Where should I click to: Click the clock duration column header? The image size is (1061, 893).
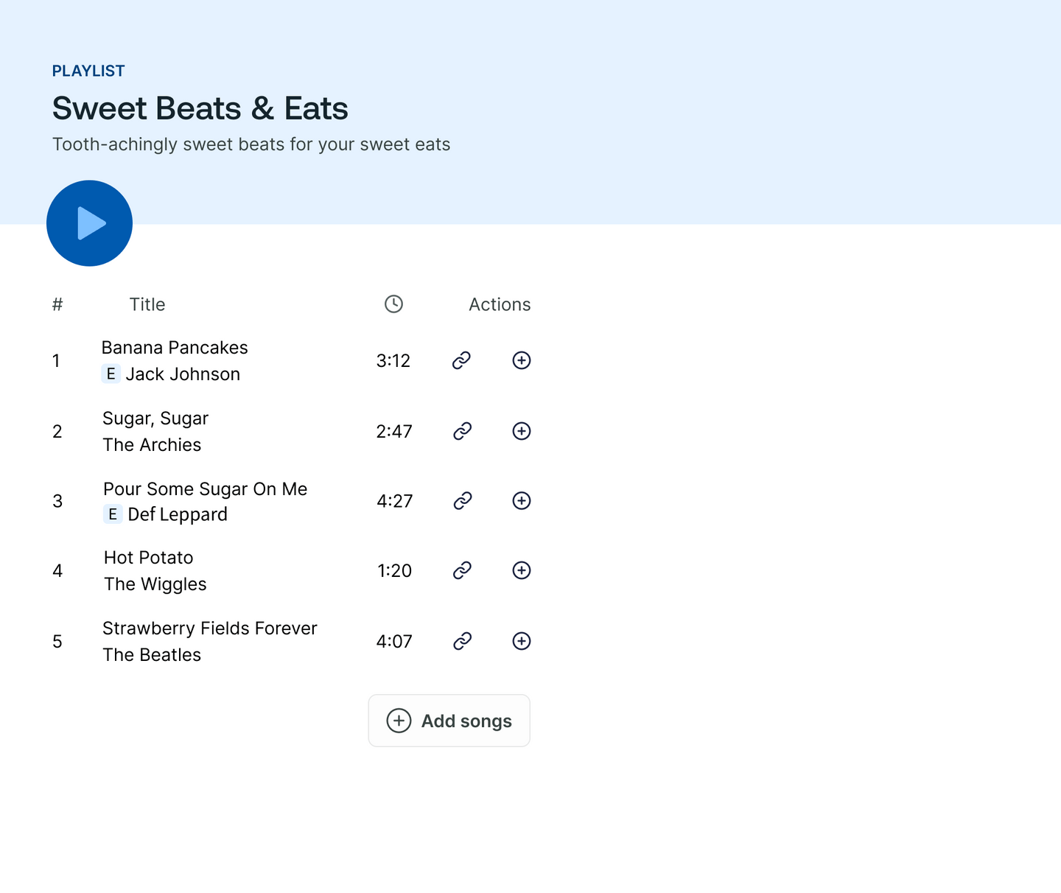393,304
